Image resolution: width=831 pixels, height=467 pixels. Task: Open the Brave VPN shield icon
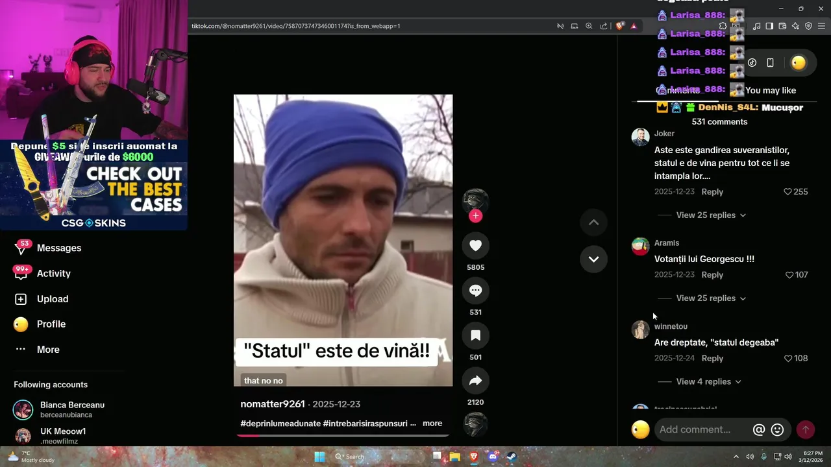[x=808, y=26]
